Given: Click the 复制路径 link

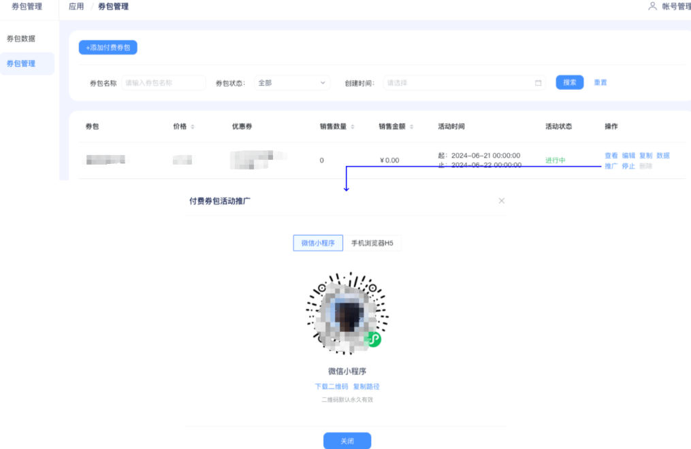Looking at the screenshot, I should coord(366,386).
